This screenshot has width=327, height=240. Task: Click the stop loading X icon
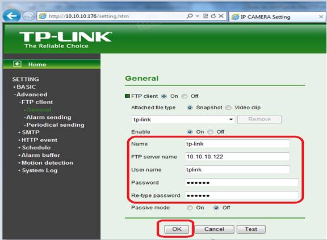pos(221,16)
